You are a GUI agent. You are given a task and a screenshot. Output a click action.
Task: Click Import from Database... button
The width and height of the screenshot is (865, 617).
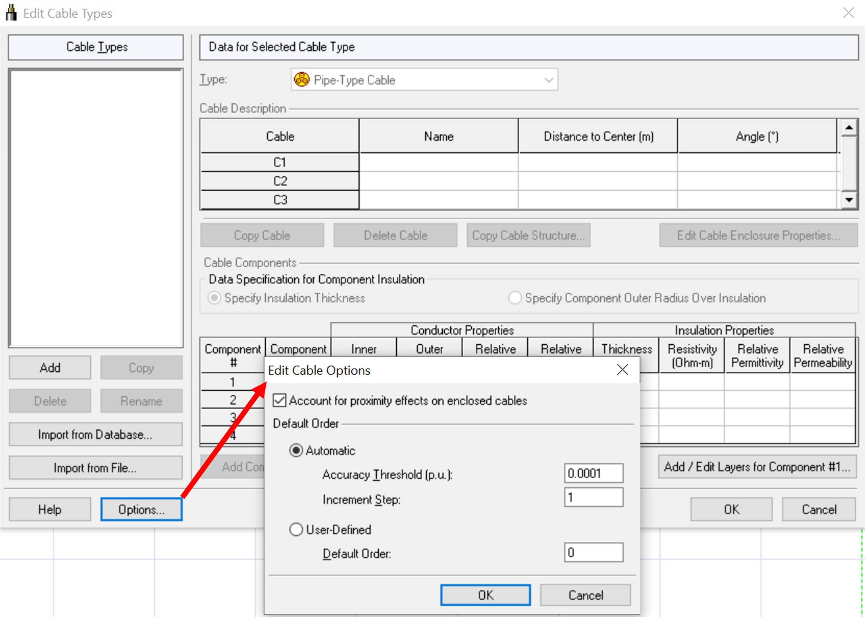coord(95,435)
